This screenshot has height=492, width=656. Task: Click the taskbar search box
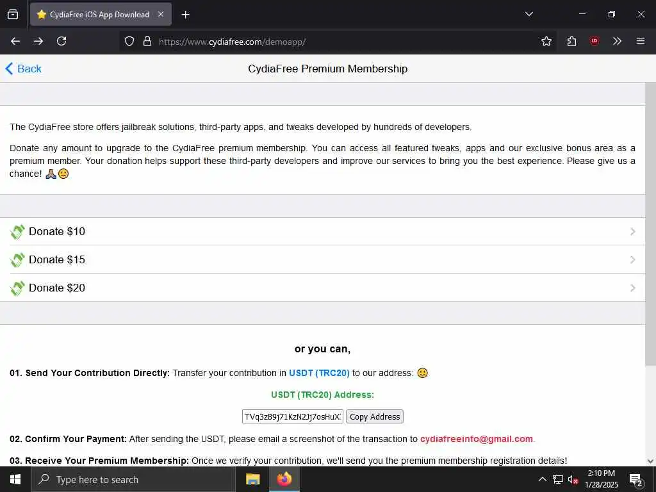pos(133,479)
